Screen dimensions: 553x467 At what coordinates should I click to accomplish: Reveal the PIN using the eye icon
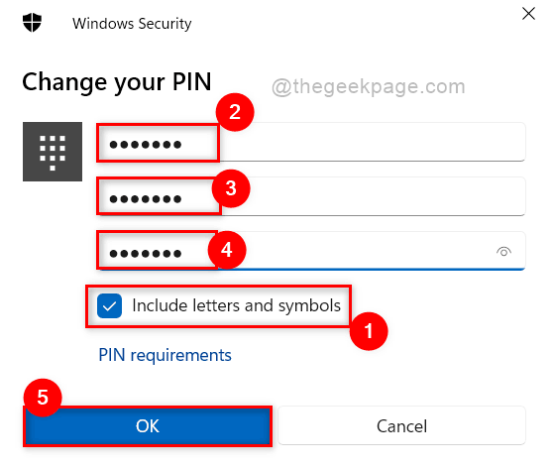(x=503, y=252)
